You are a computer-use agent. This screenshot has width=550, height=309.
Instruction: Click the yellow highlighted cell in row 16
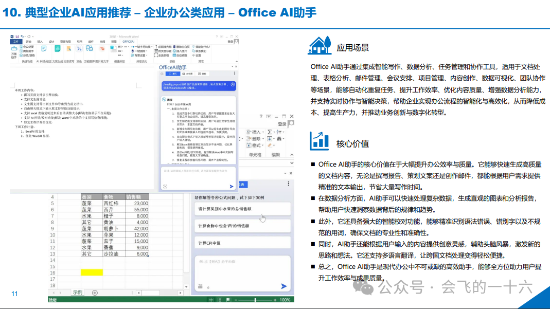(x=92, y=272)
